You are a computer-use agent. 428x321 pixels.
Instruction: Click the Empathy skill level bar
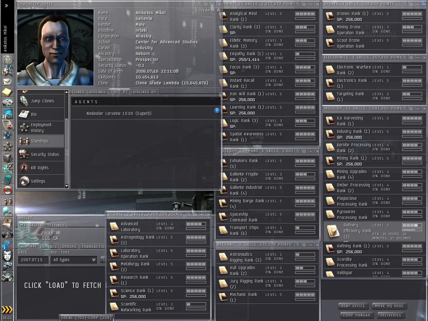click(305, 54)
